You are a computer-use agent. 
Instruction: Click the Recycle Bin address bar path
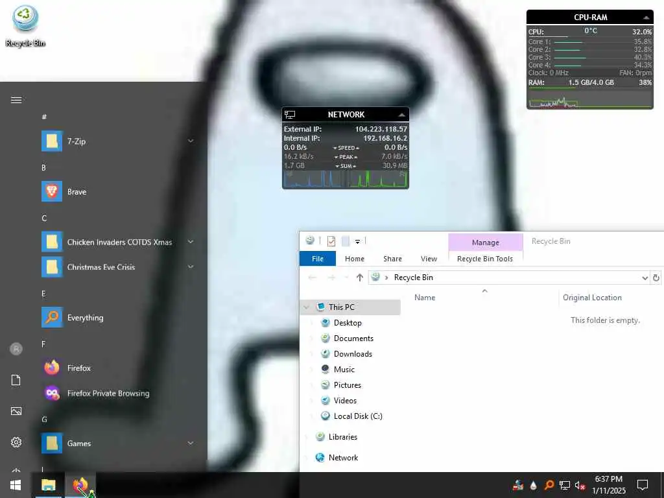[x=413, y=278]
